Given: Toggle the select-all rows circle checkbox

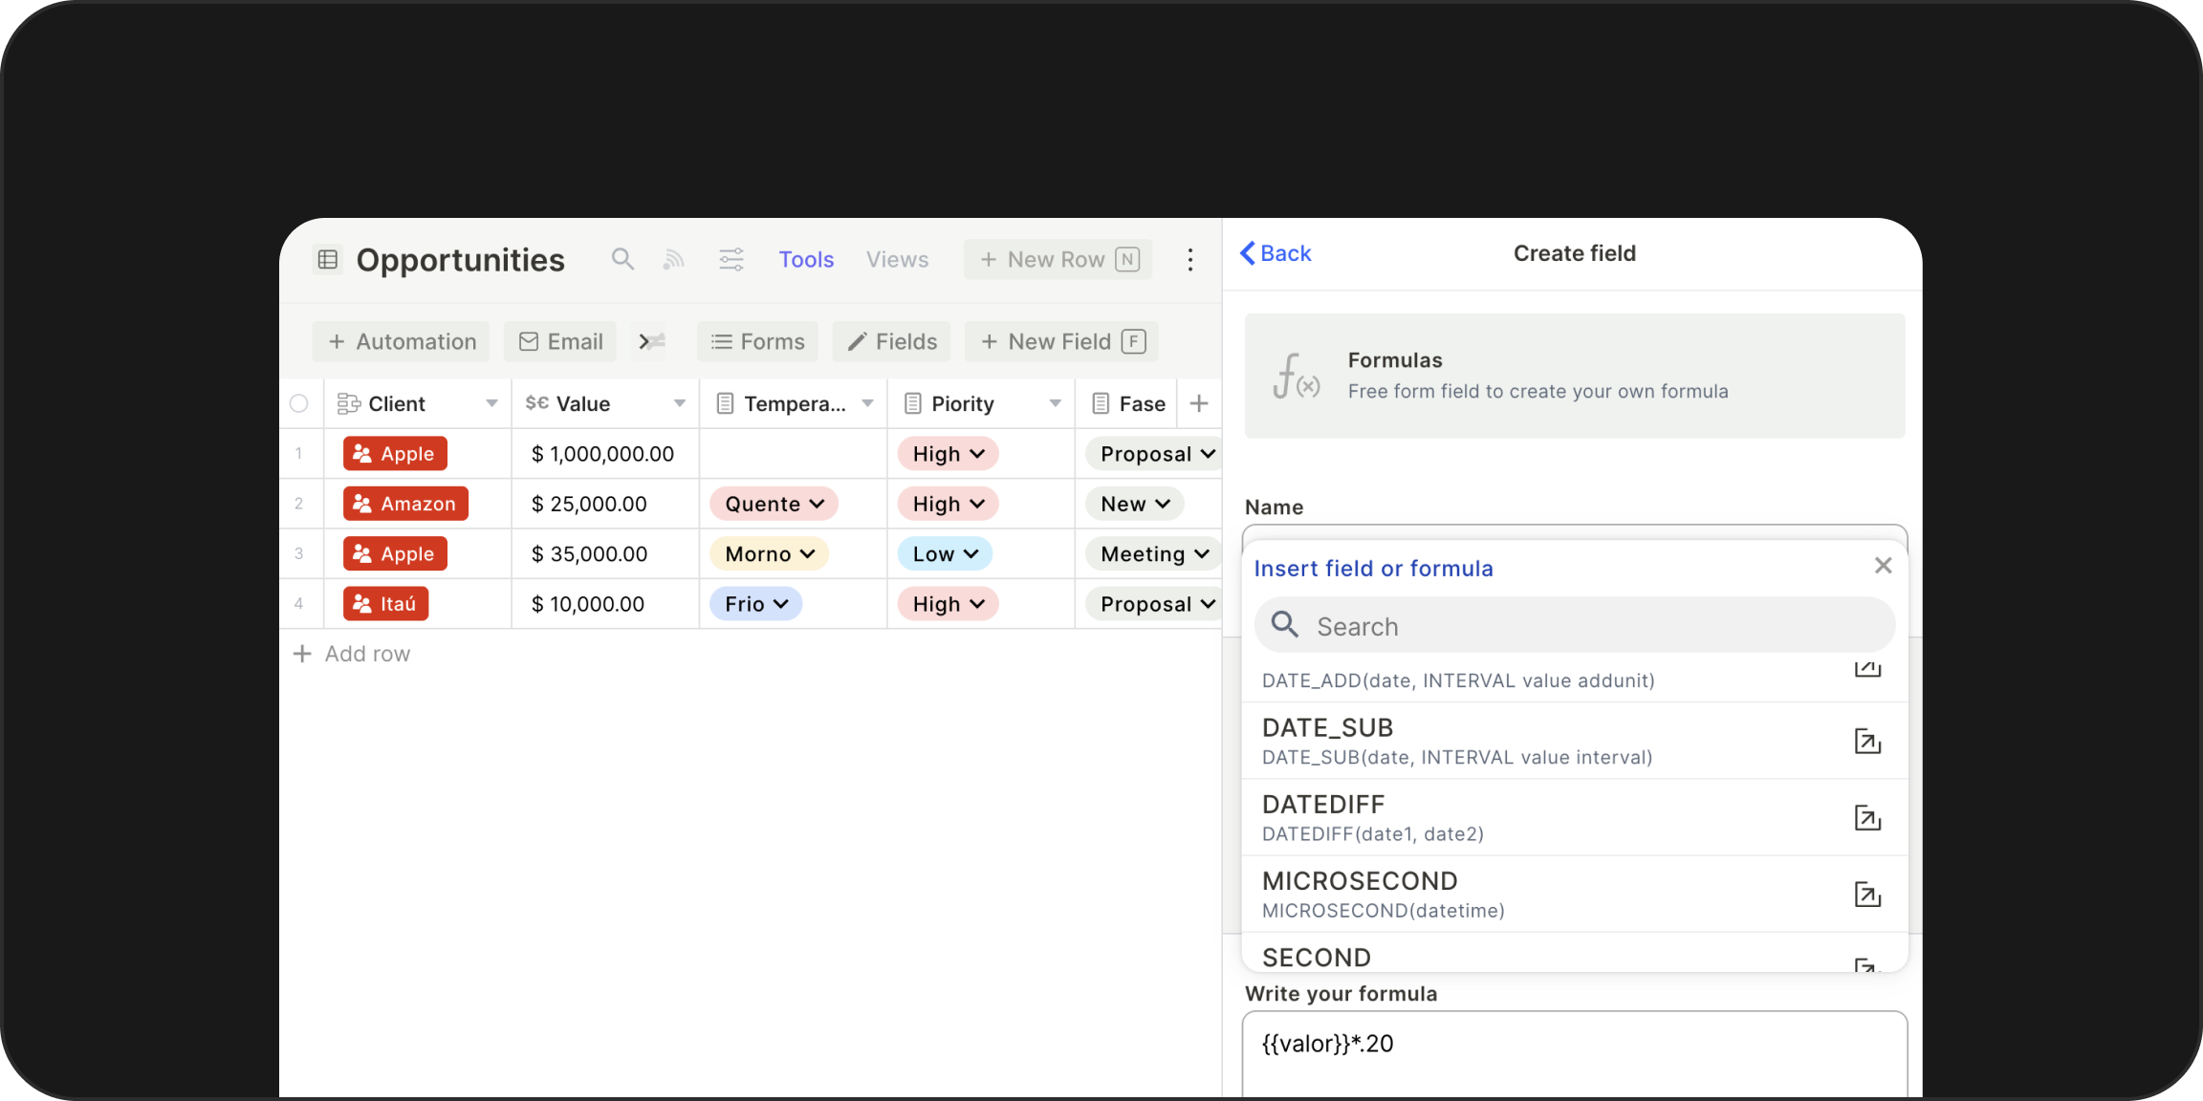Looking at the screenshot, I should point(299,403).
